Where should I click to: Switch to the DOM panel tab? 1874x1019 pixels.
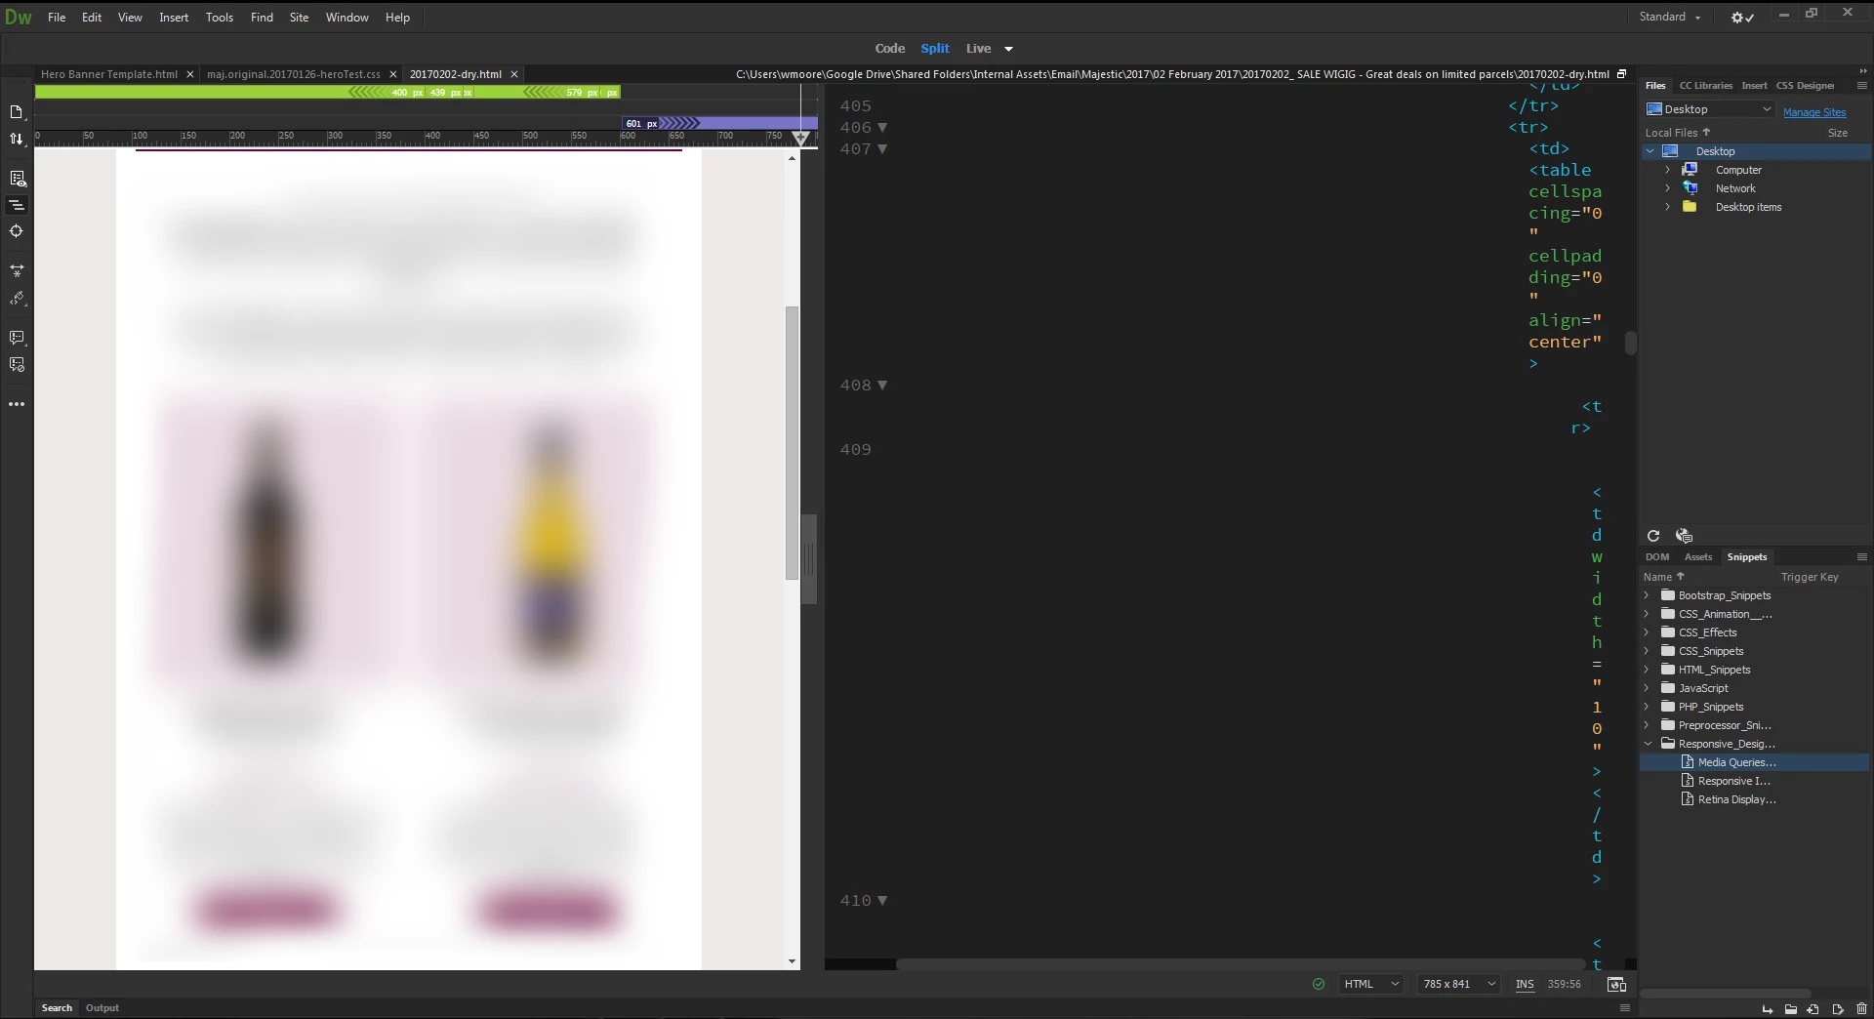1657,557
